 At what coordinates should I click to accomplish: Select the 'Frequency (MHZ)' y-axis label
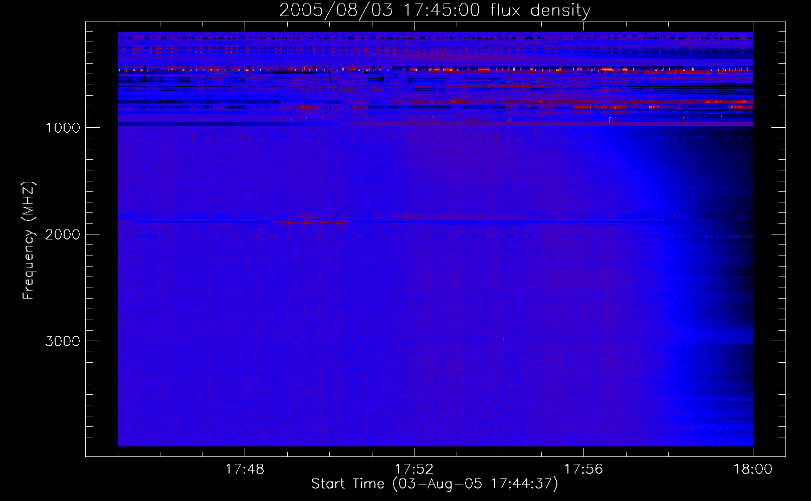pyautogui.click(x=29, y=240)
